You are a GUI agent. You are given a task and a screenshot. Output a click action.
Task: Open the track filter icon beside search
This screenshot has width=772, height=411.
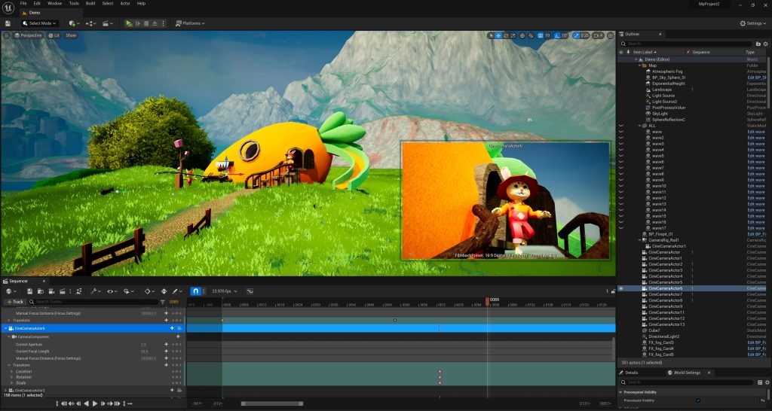click(163, 302)
